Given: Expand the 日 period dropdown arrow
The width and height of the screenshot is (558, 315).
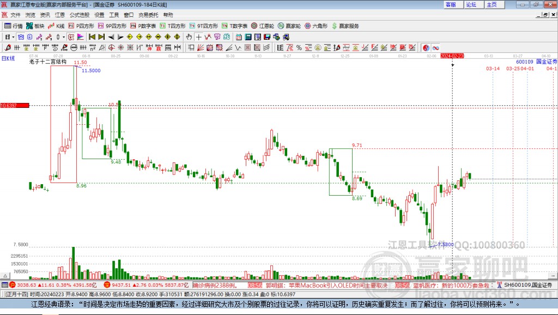Looking at the screenshot, I should (x=13, y=37).
